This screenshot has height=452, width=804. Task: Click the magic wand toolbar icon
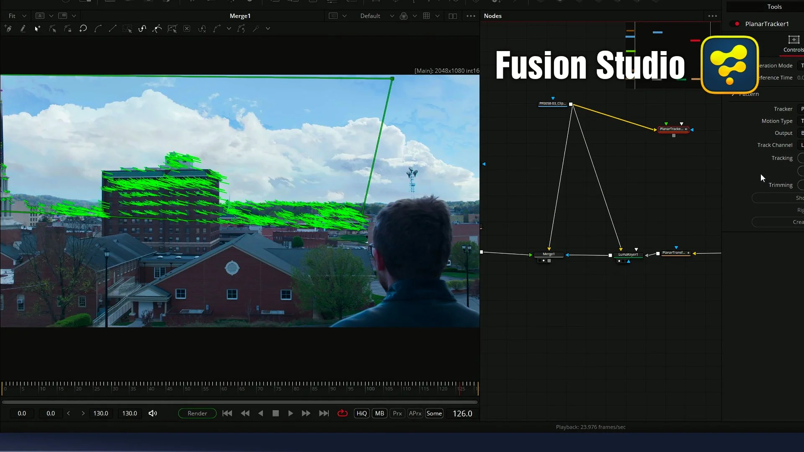pos(256,28)
